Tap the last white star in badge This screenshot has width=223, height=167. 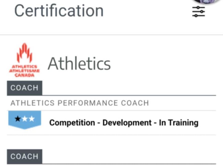(x=32, y=119)
